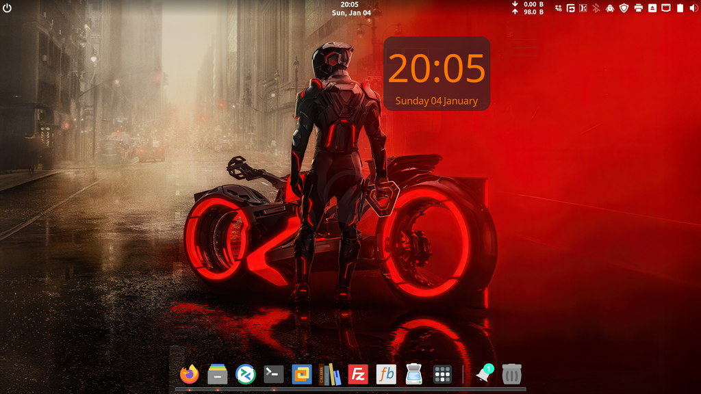
Task: Open the Calibre e-book library
Action: [330, 374]
